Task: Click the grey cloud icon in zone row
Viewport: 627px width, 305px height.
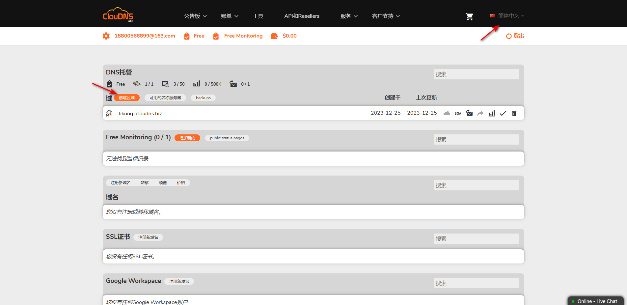Action: click(447, 113)
